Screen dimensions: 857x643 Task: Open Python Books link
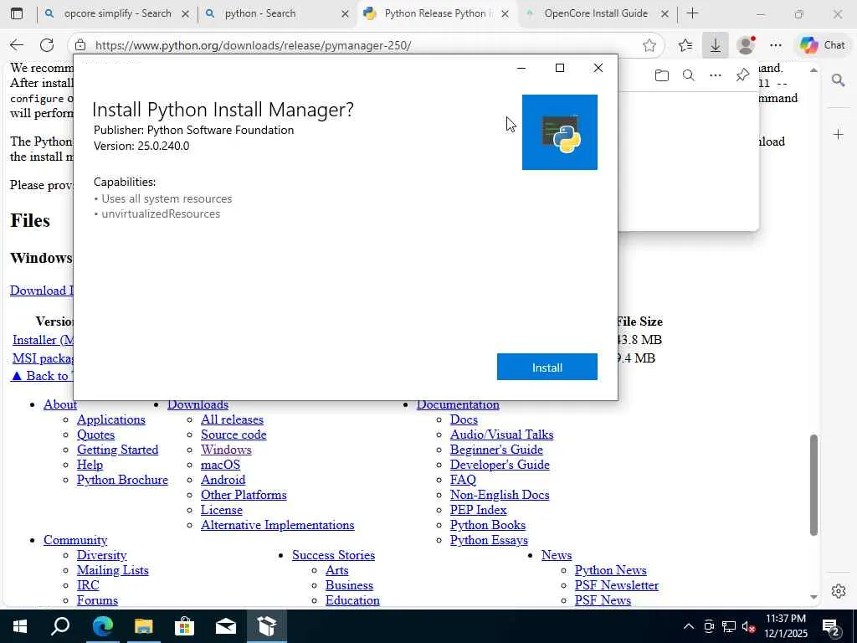click(x=488, y=525)
